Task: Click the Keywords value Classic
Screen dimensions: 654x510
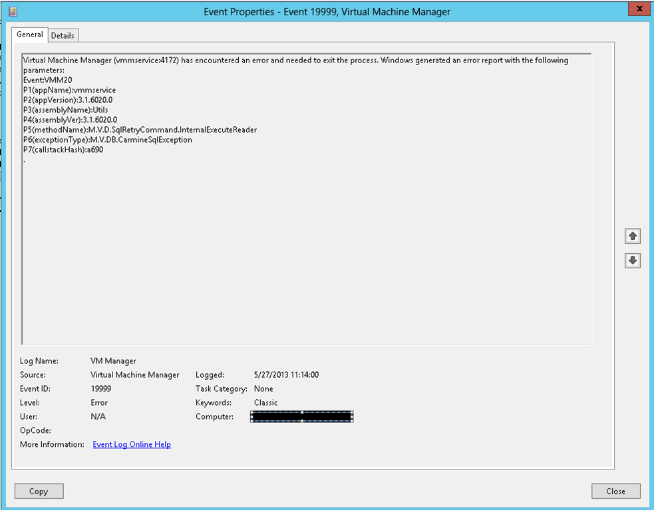Action: point(266,402)
